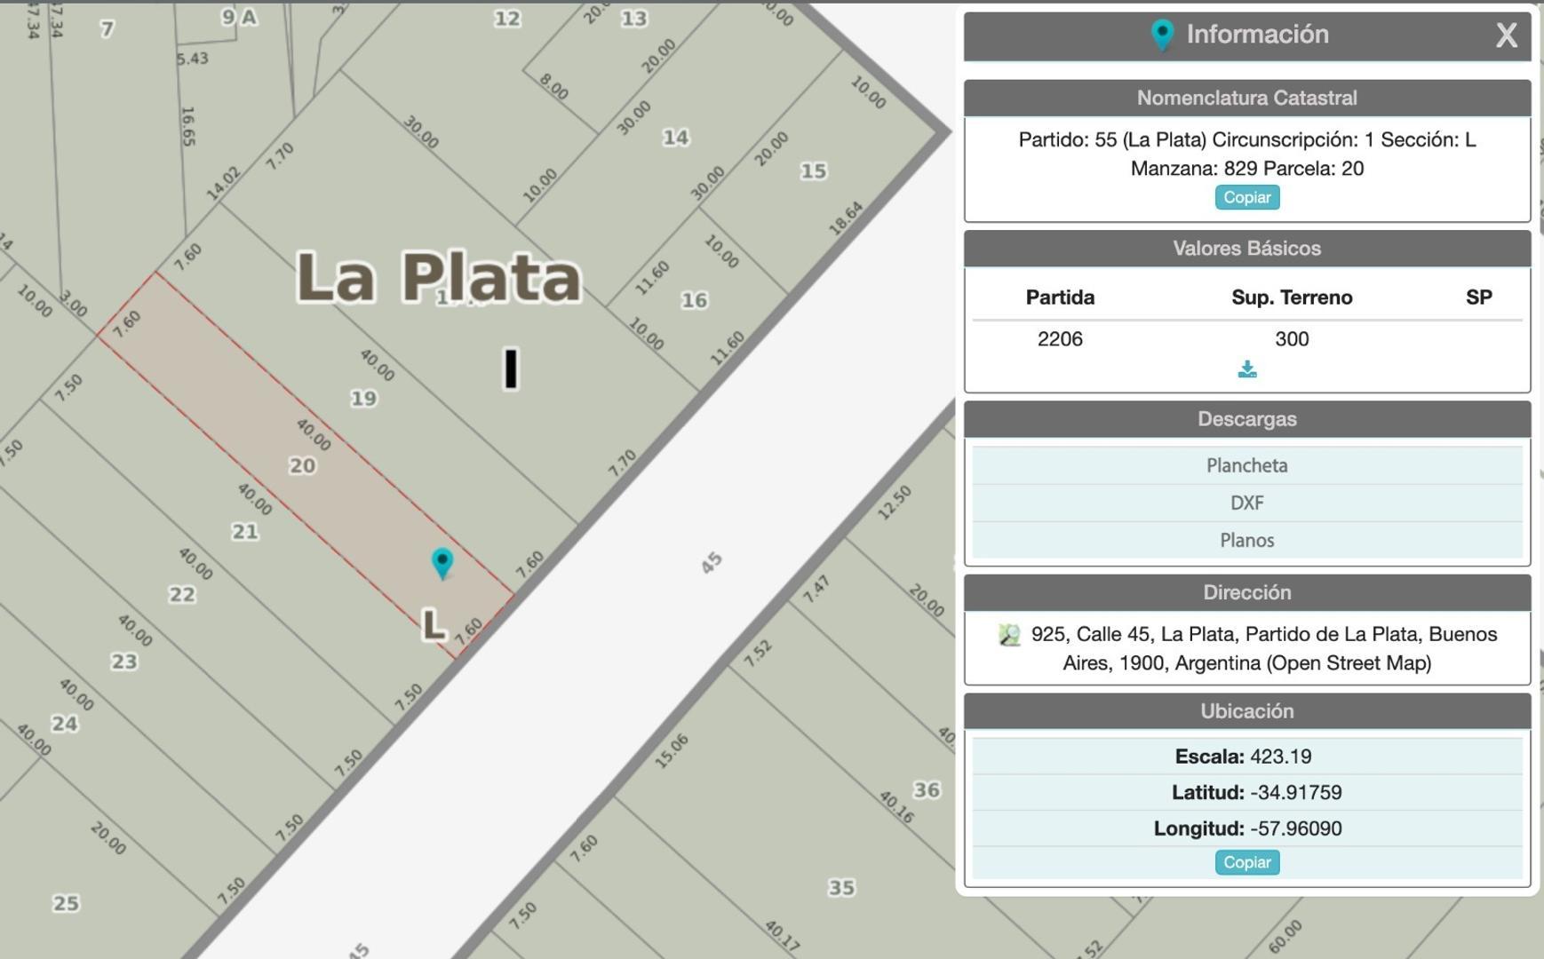Open the Planos download option
The width and height of the screenshot is (1544, 959).
[x=1246, y=540]
